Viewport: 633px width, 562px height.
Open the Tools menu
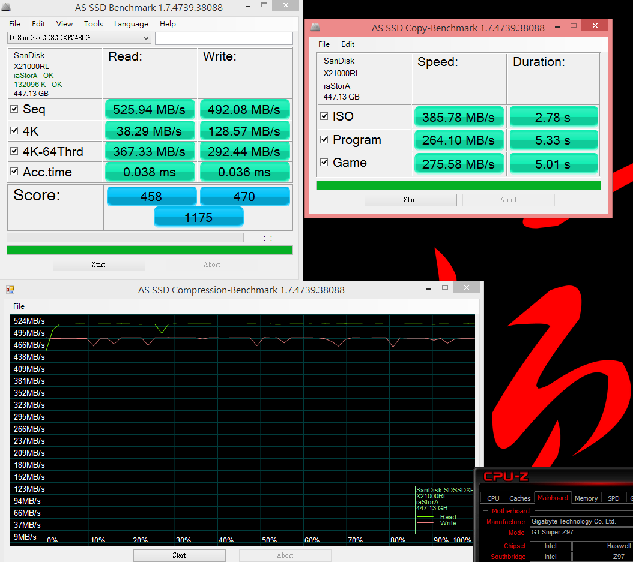[93, 24]
